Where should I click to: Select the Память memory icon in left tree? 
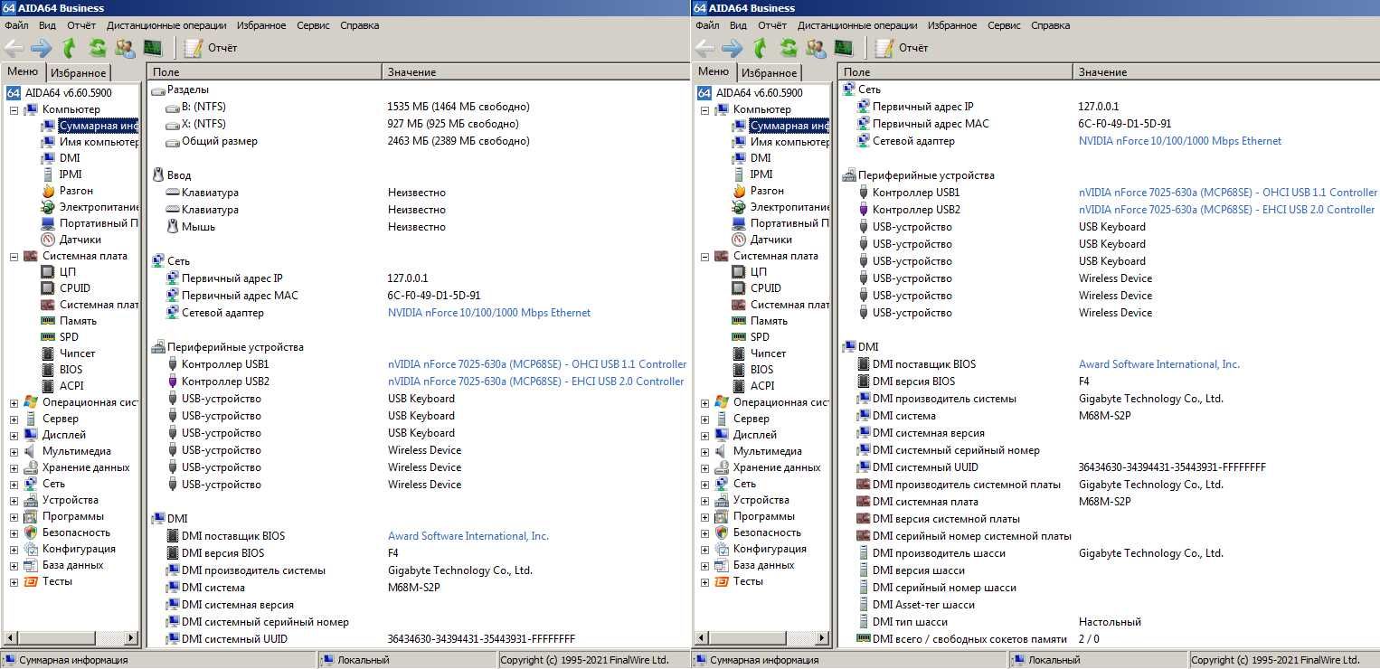point(49,321)
